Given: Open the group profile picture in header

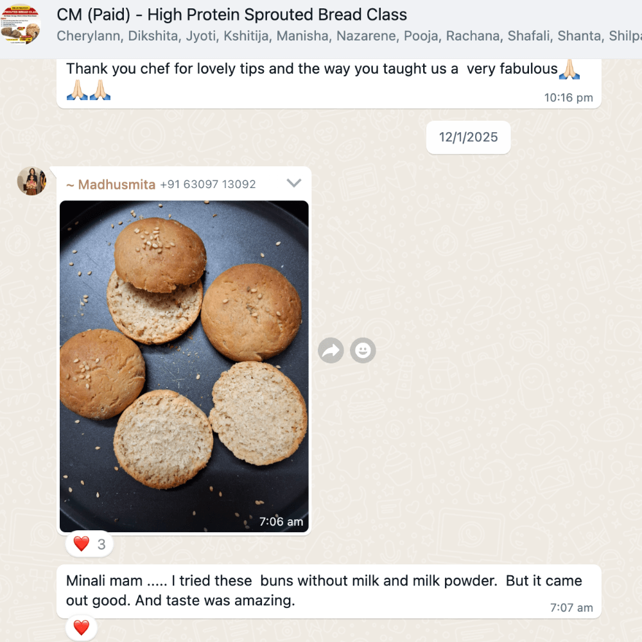Looking at the screenshot, I should pyautogui.click(x=21, y=24).
